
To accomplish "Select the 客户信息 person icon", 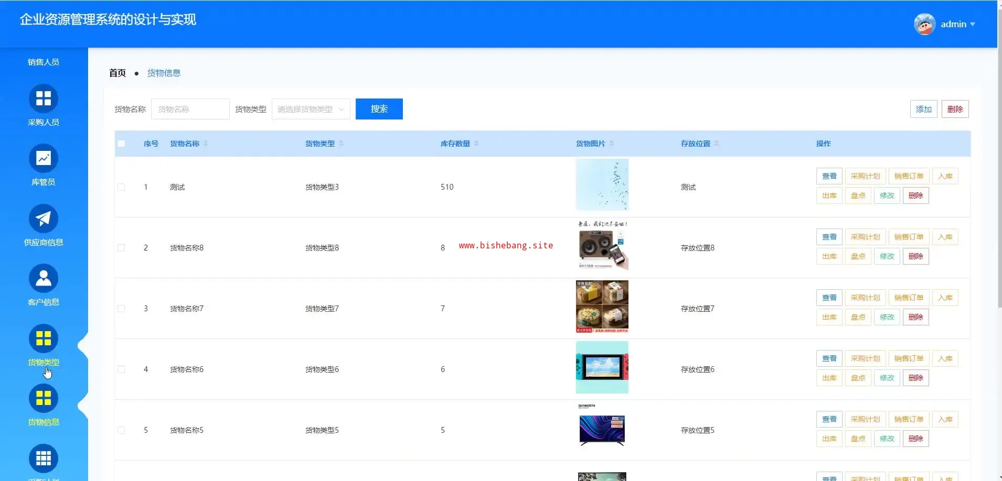I will pos(43,278).
